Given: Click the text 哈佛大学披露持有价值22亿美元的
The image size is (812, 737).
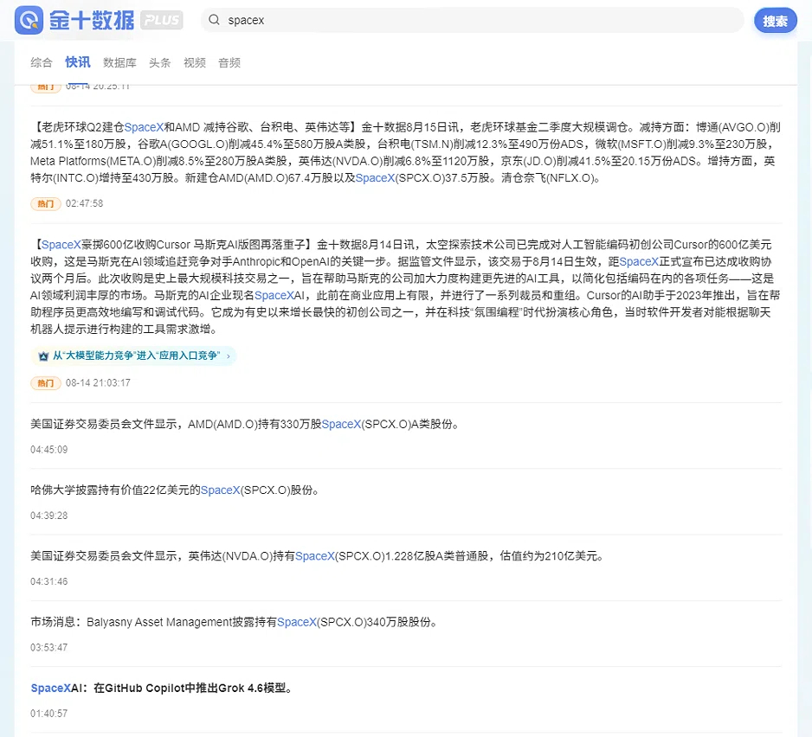Looking at the screenshot, I should tap(115, 490).
